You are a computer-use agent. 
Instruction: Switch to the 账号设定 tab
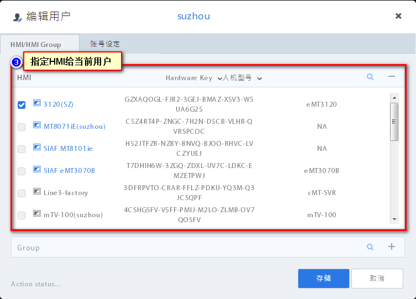[105, 44]
